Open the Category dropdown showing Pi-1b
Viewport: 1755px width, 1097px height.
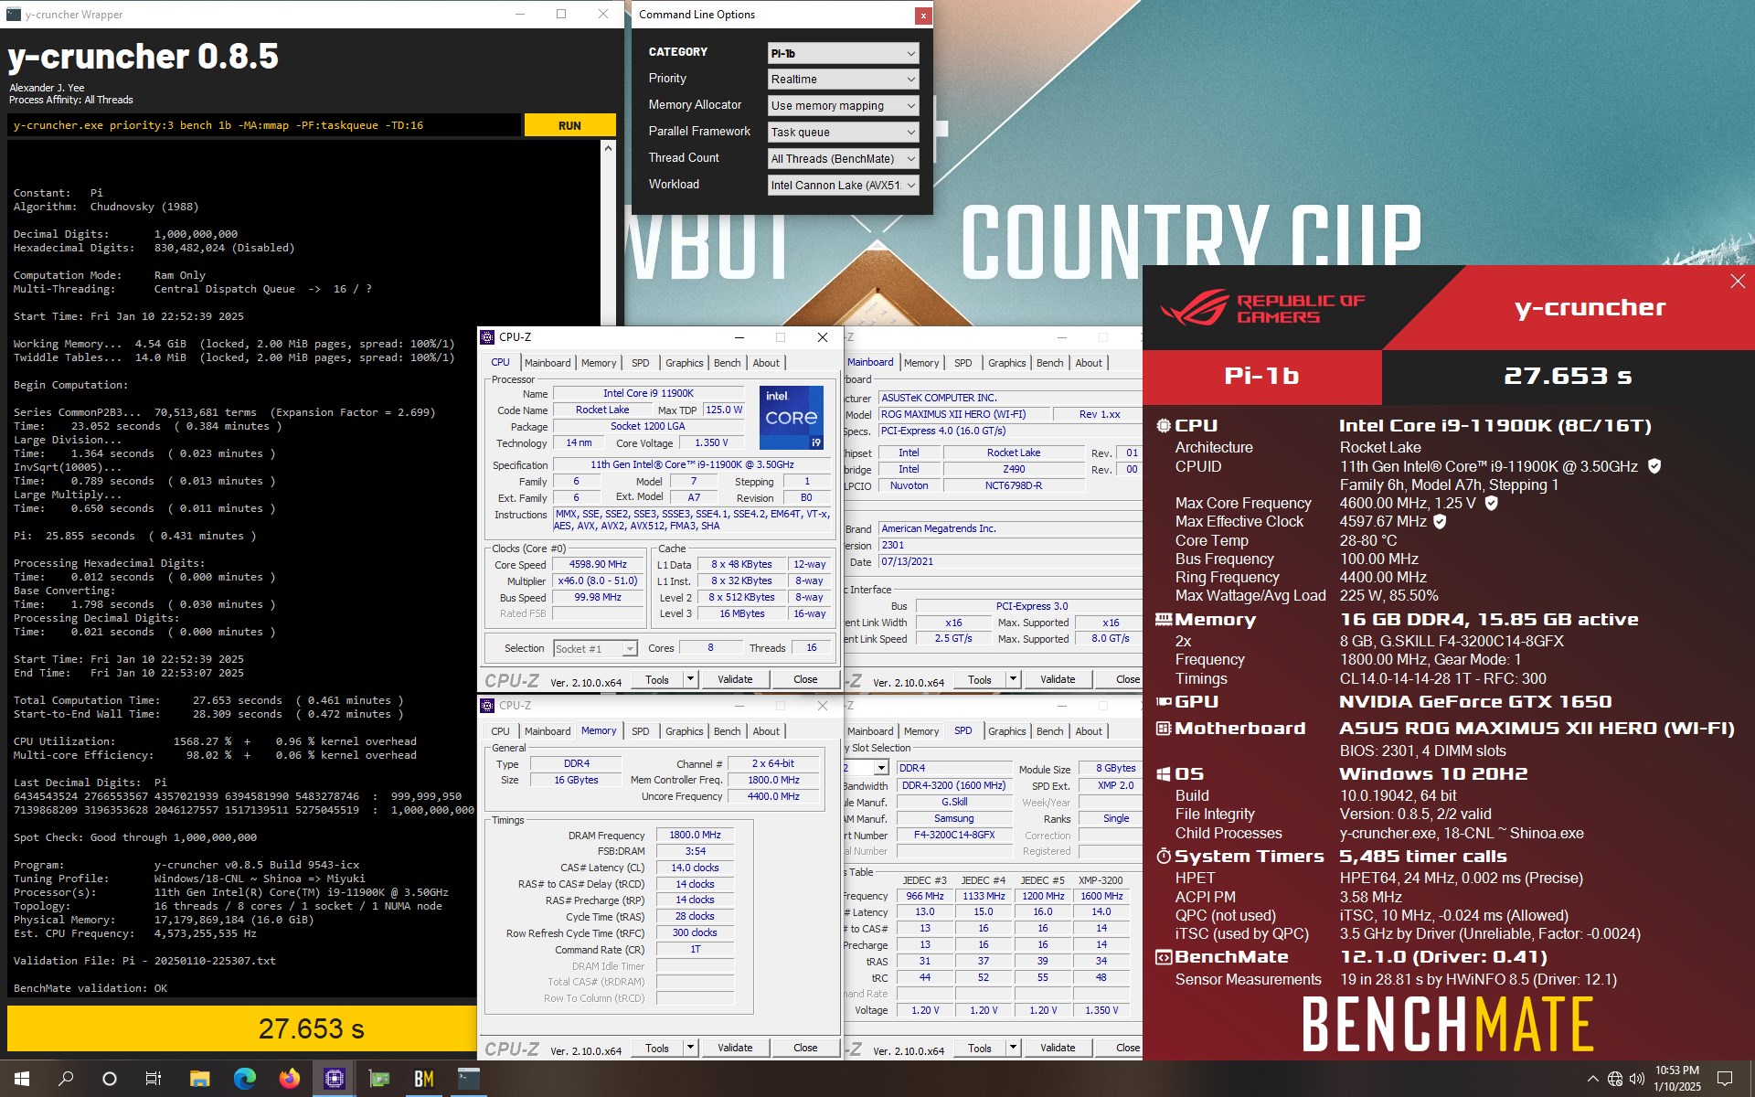click(x=843, y=53)
